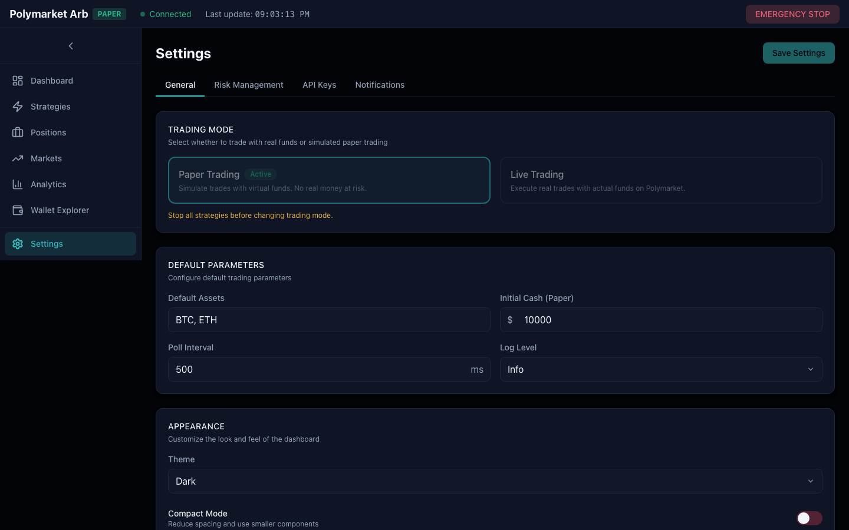Enable Compact Mode
This screenshot has height=530, width=849.
pyautogui.click(x=809, y=518)
